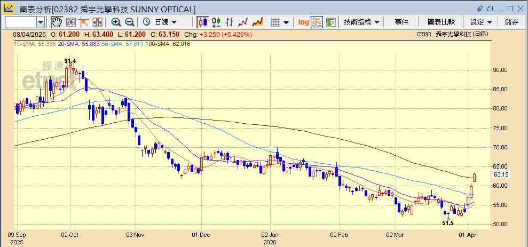Zoom out of the chart
This screenshot has height=247, width=528.
pyautogui.click(x=130, y=22)
